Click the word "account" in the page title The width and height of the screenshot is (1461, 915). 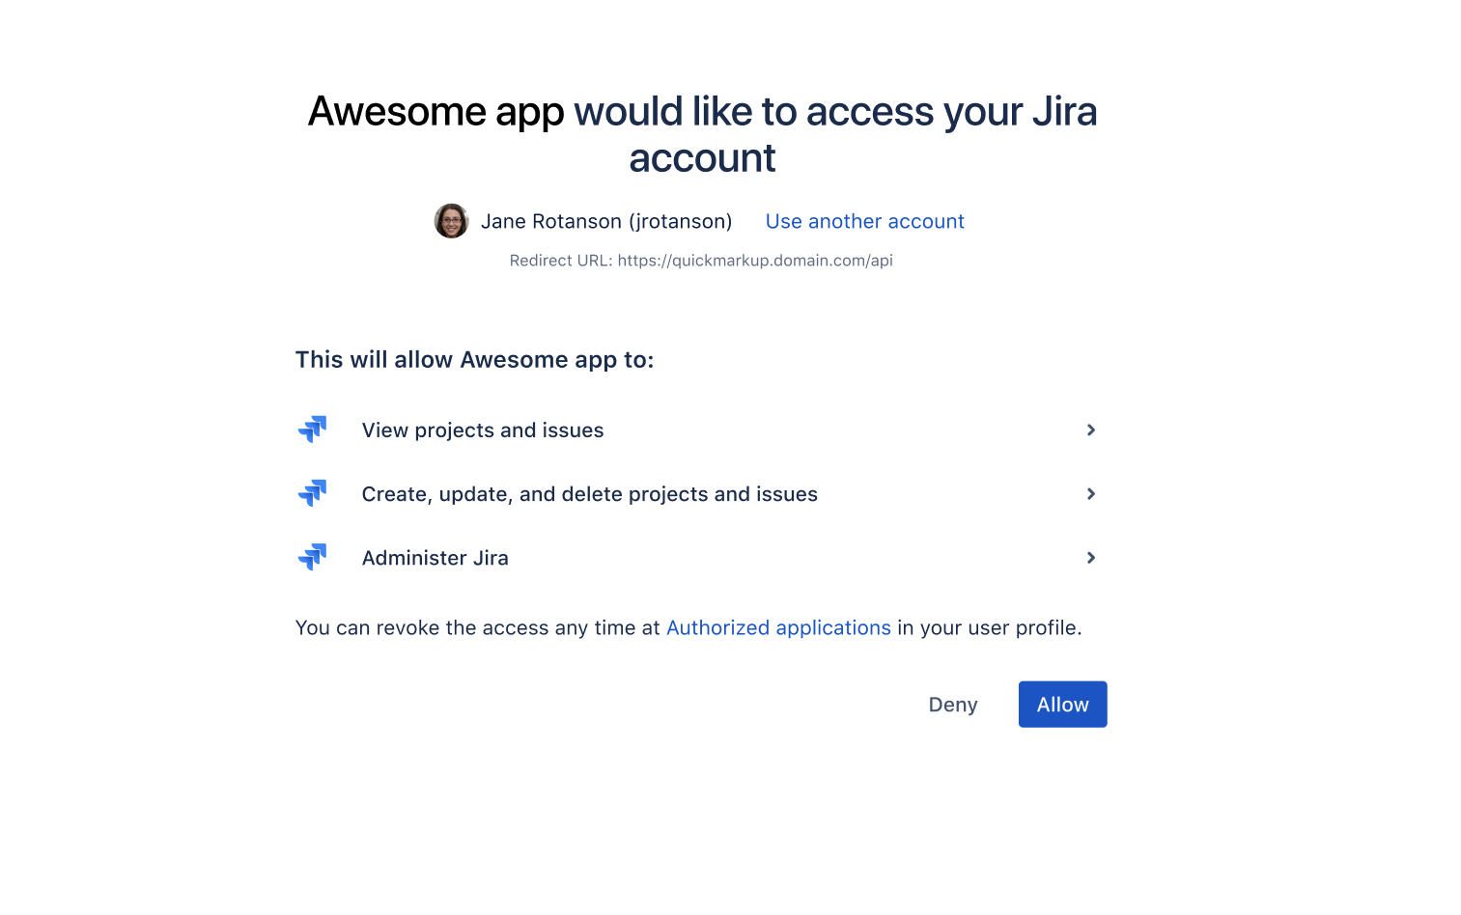coord(702,158)
